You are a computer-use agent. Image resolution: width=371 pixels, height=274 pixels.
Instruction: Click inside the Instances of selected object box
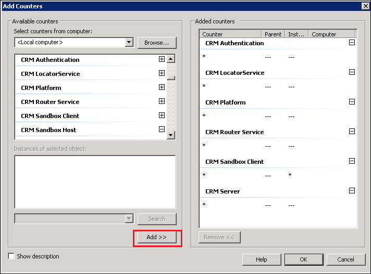pyautogui.click(x=95, y=181)
